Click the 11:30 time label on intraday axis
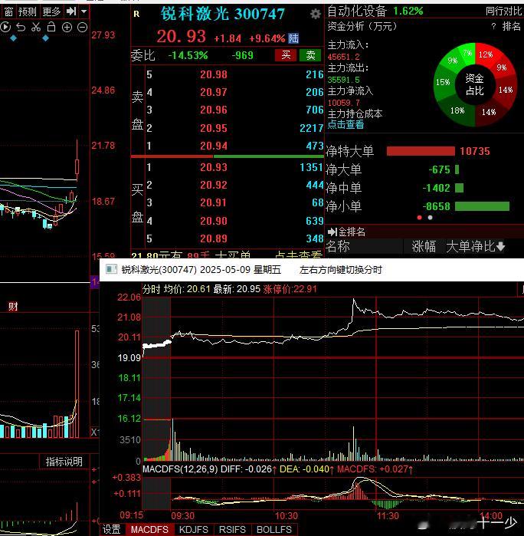The width and height of the screenshot is (524, 536). click(388, 515)
